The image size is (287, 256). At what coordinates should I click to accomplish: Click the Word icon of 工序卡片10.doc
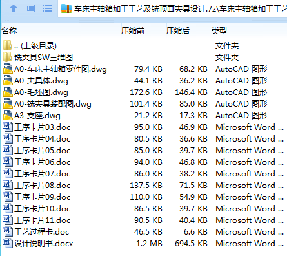pos(8,208)
